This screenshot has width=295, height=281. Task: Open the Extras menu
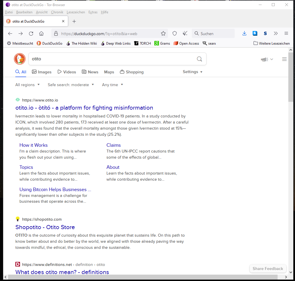(93, 12)
